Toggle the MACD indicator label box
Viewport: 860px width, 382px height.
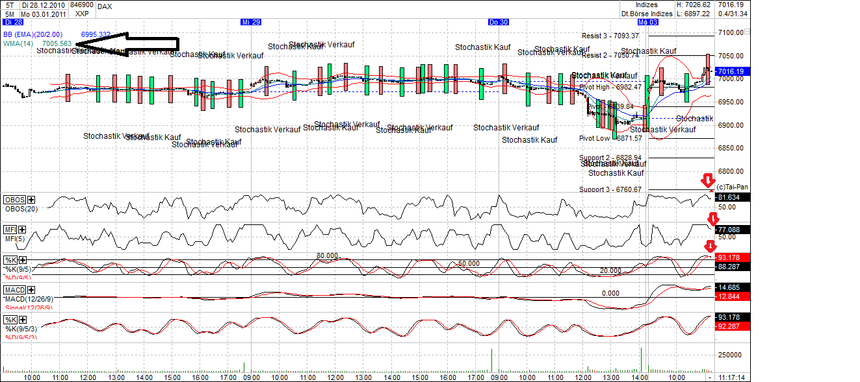click(15, 289)
